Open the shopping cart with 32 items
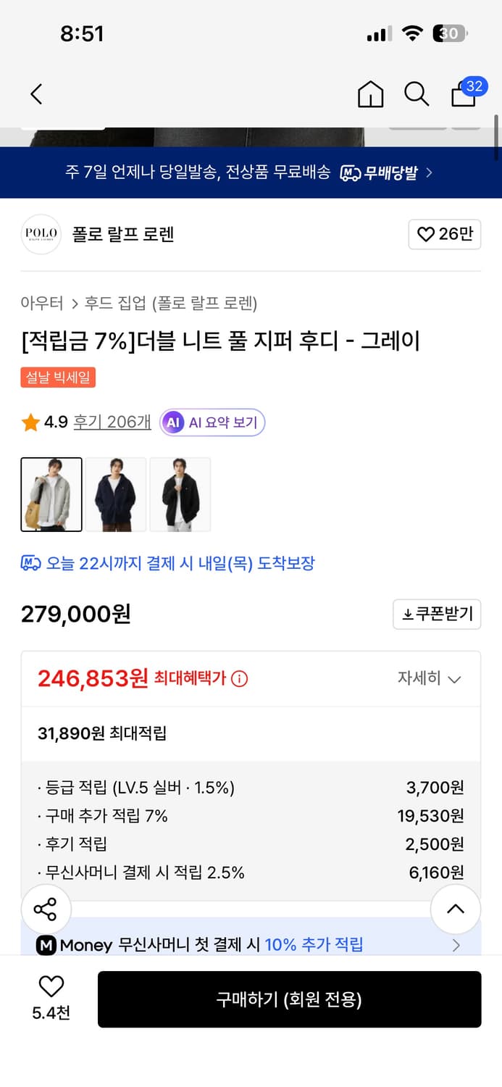502x1087 pixels. (x=463, y=96)
